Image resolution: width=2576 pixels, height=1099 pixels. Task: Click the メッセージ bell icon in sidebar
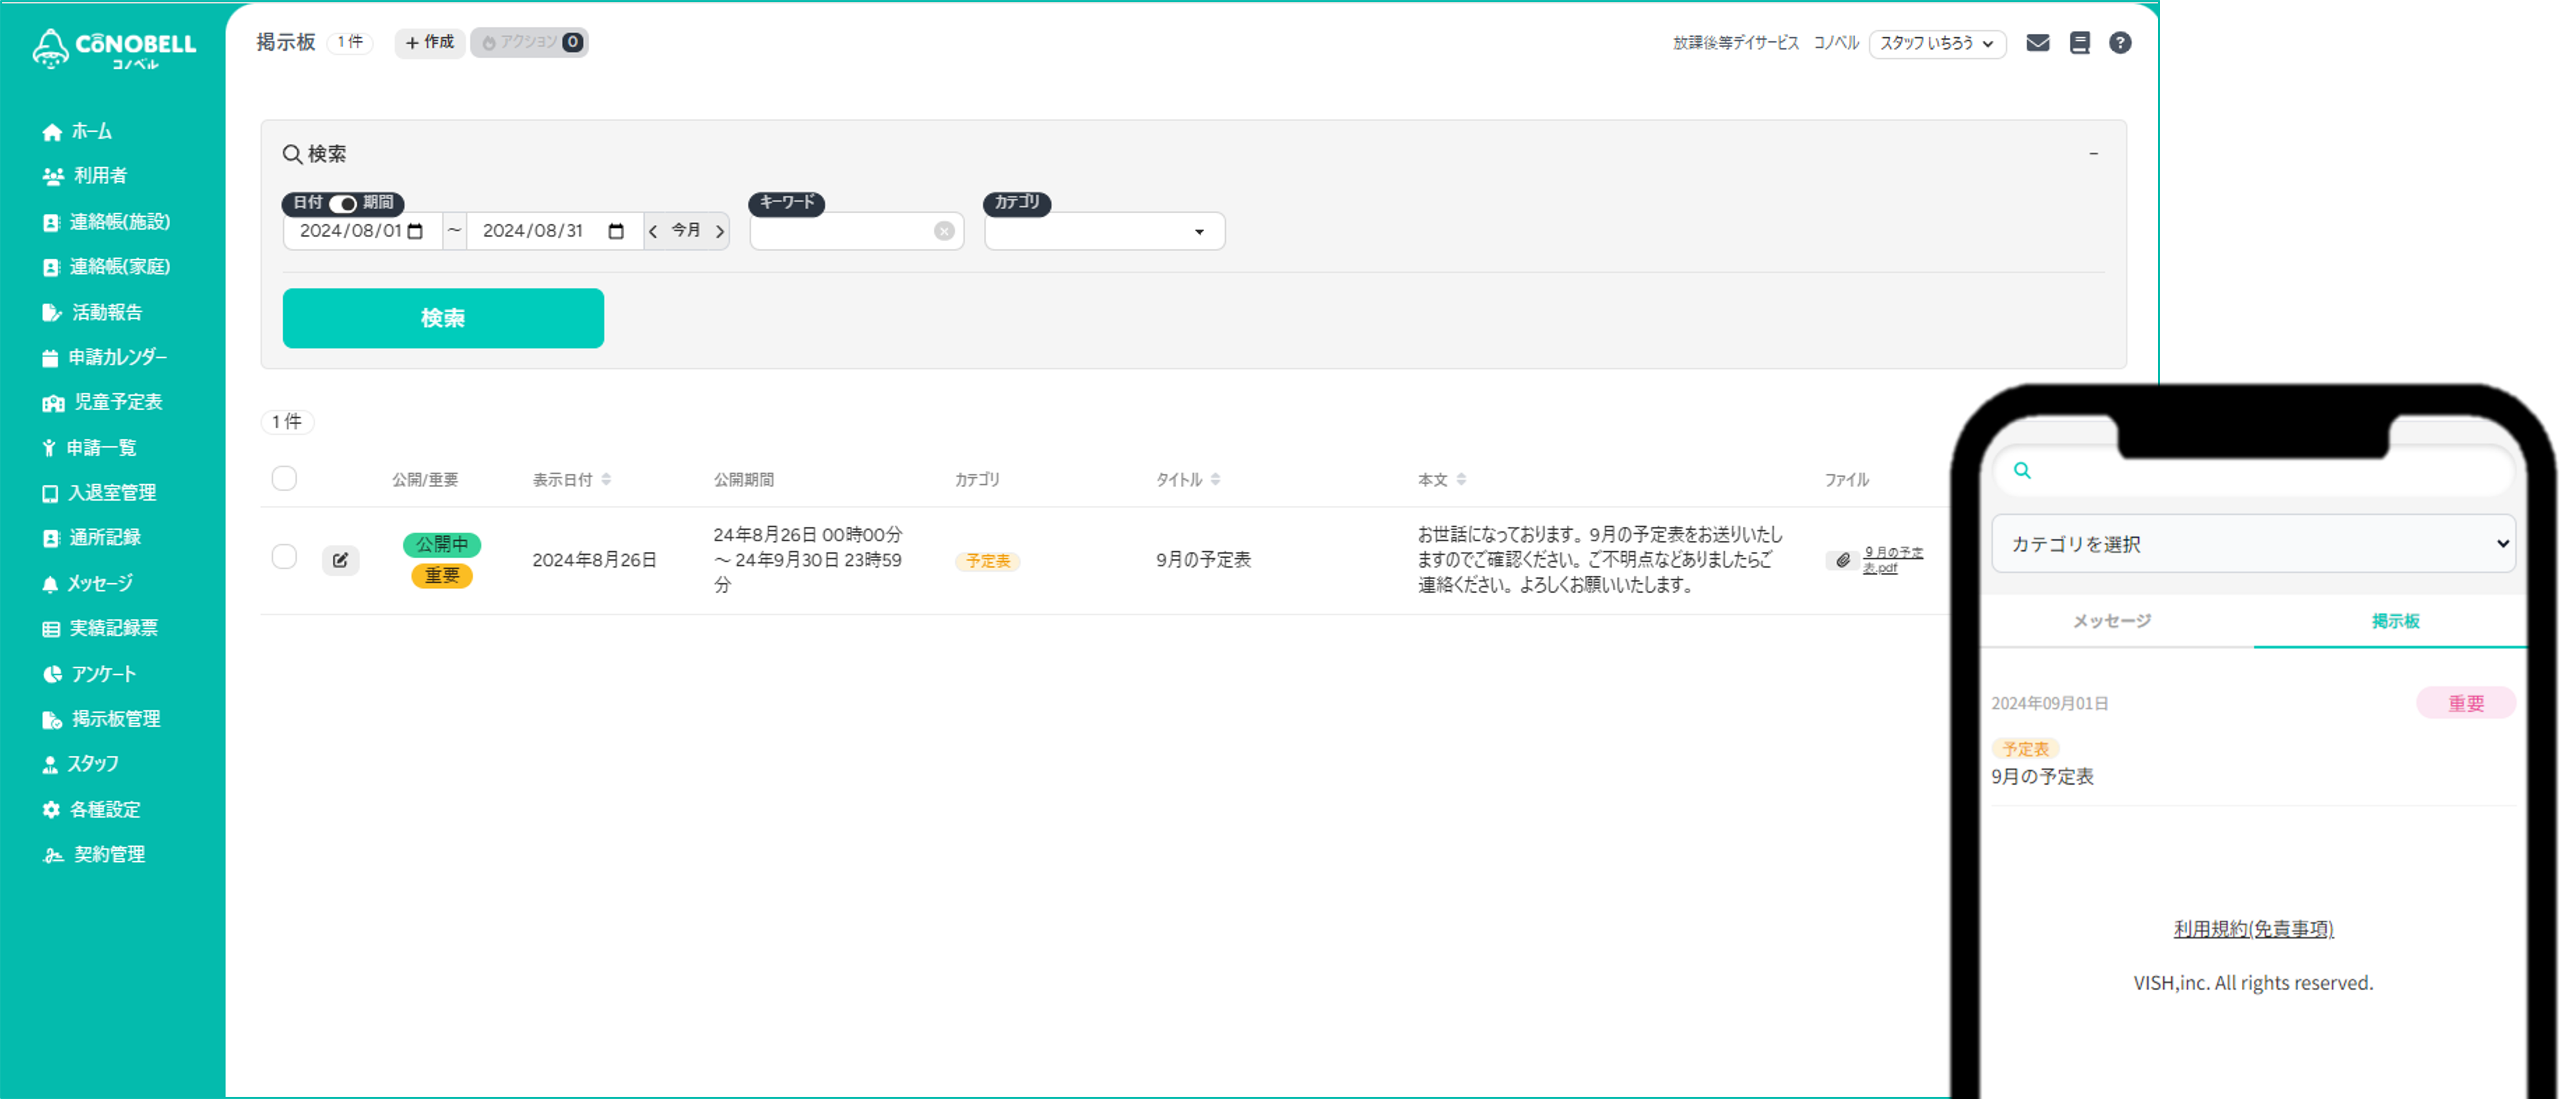click(x=50, y=584)
